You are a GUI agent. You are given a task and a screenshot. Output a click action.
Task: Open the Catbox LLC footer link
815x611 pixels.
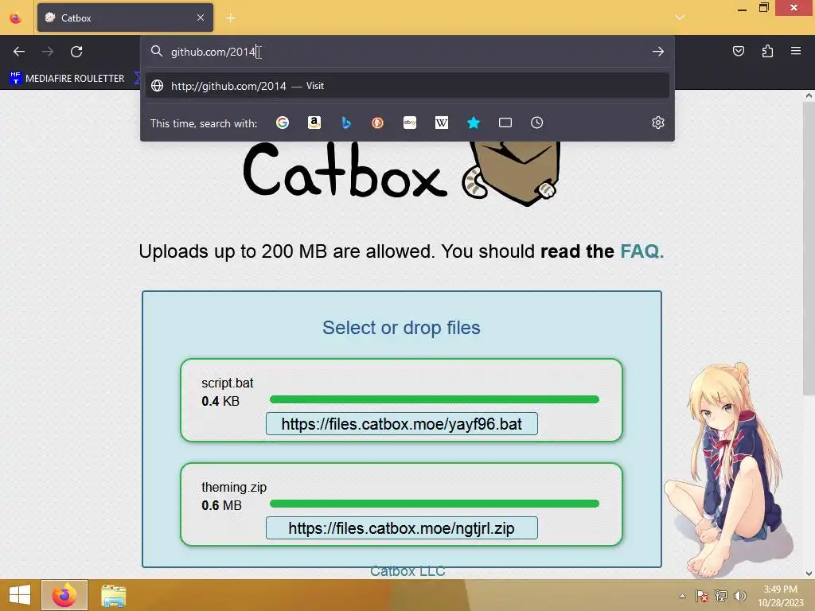[x=407, y=571]
